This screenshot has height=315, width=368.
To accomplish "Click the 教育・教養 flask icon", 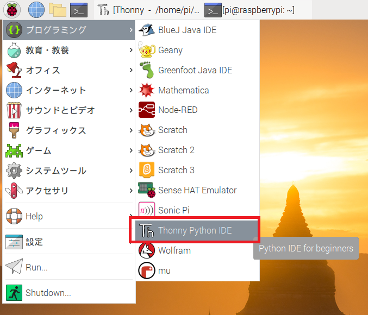I will [14, 50].
